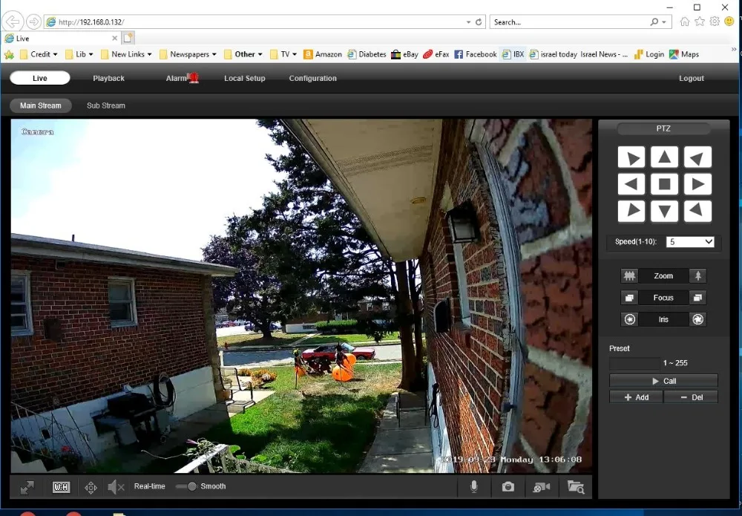This screenshot has width=742, height=516.
Task: Focus the Preset number input field
Action: coord(634,363)
